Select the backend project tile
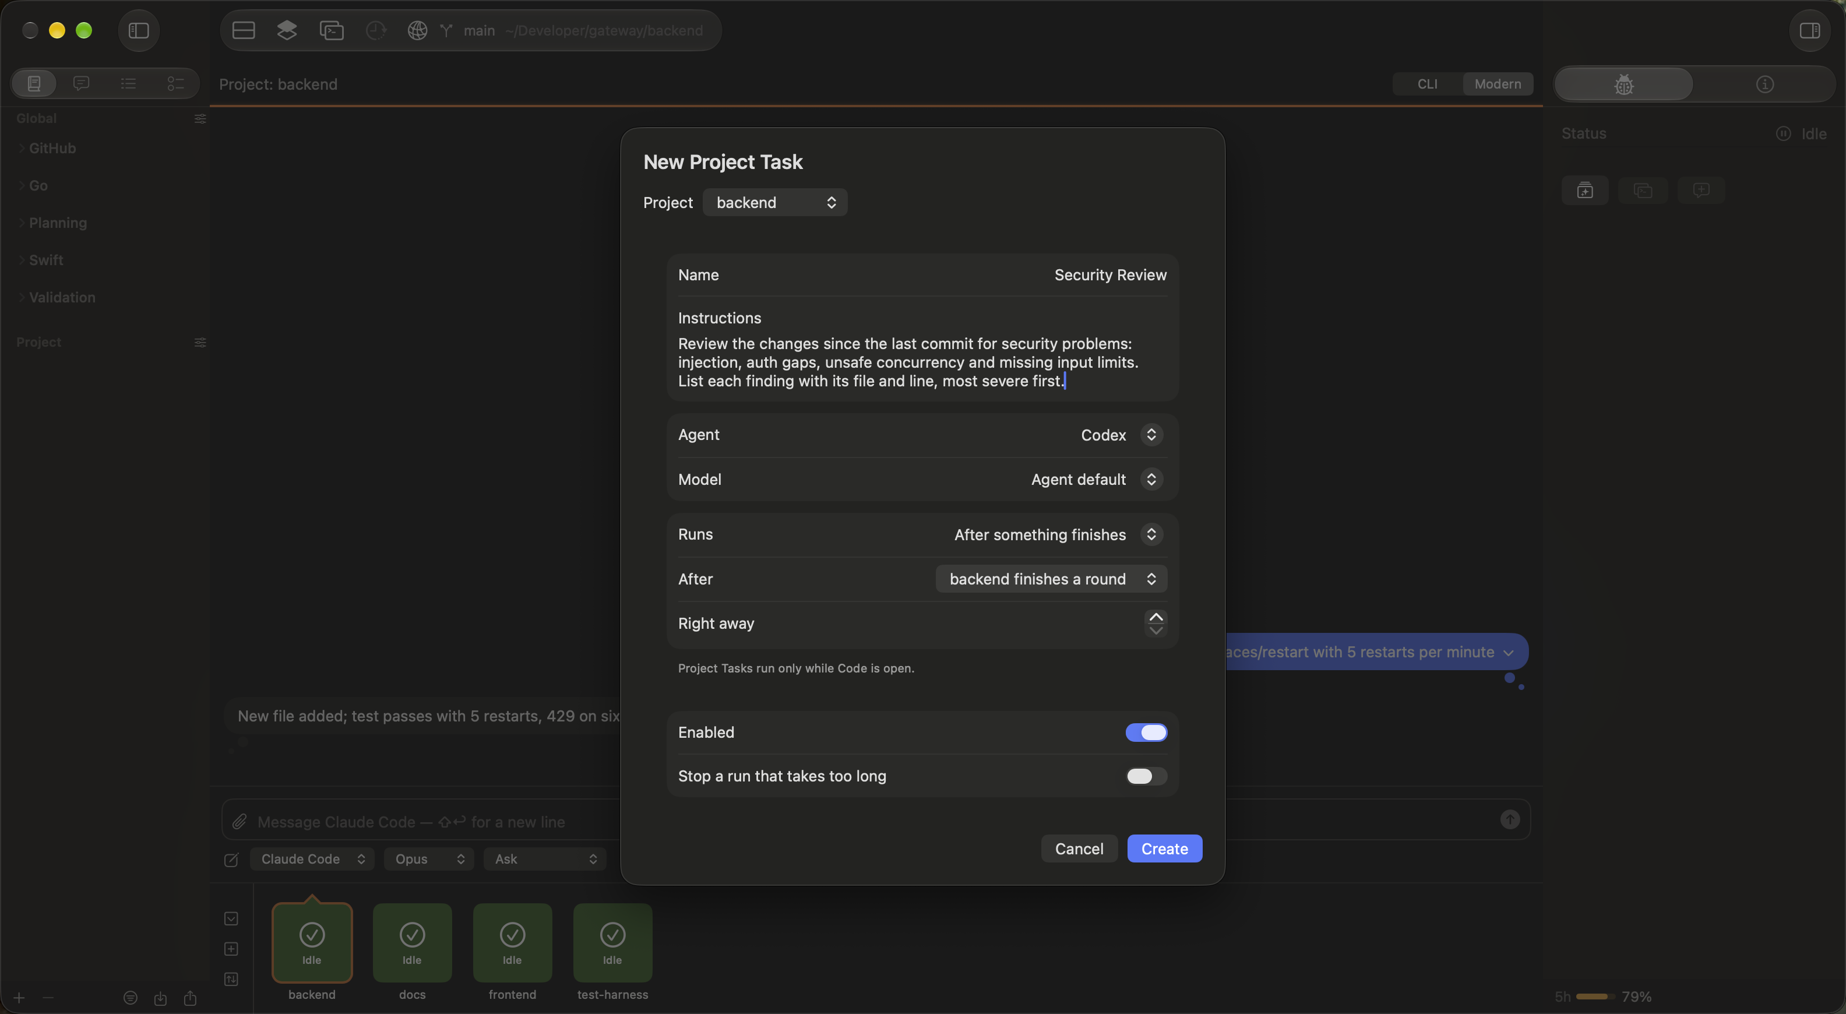Image resolution: width=1846 pixels, height=1014 pixels. click(x=312, y=942)
